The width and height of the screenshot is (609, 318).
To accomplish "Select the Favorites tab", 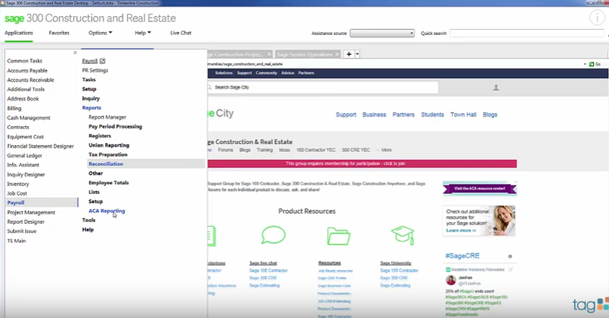I will pyautogui.click(x=59, y=33).
